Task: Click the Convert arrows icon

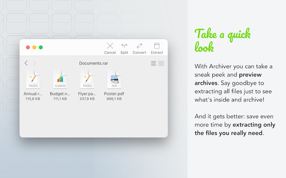Action: (139, 46)
